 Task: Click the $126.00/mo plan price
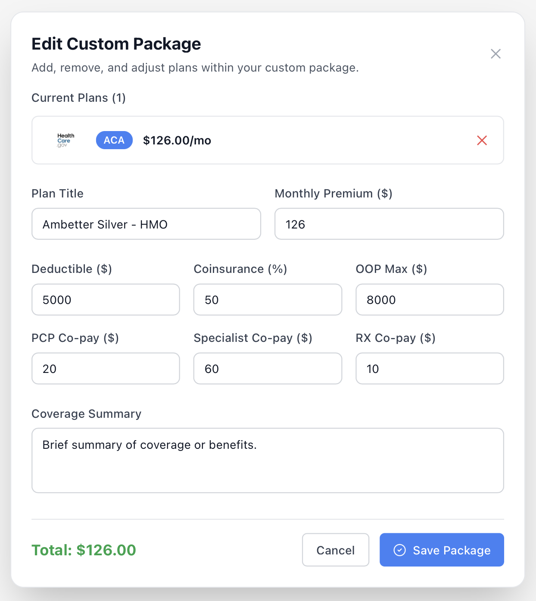coord(177,141)
